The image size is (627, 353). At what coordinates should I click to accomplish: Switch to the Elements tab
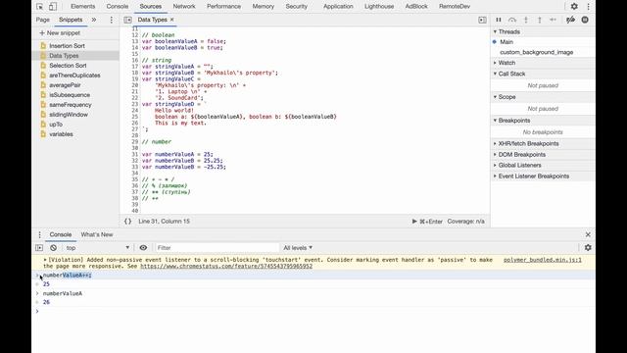click(x=82, y=7)
